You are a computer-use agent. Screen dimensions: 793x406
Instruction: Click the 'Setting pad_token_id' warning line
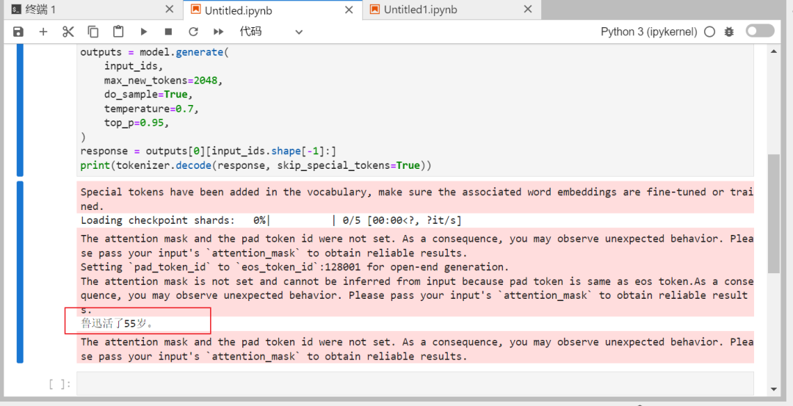[295, 267]
